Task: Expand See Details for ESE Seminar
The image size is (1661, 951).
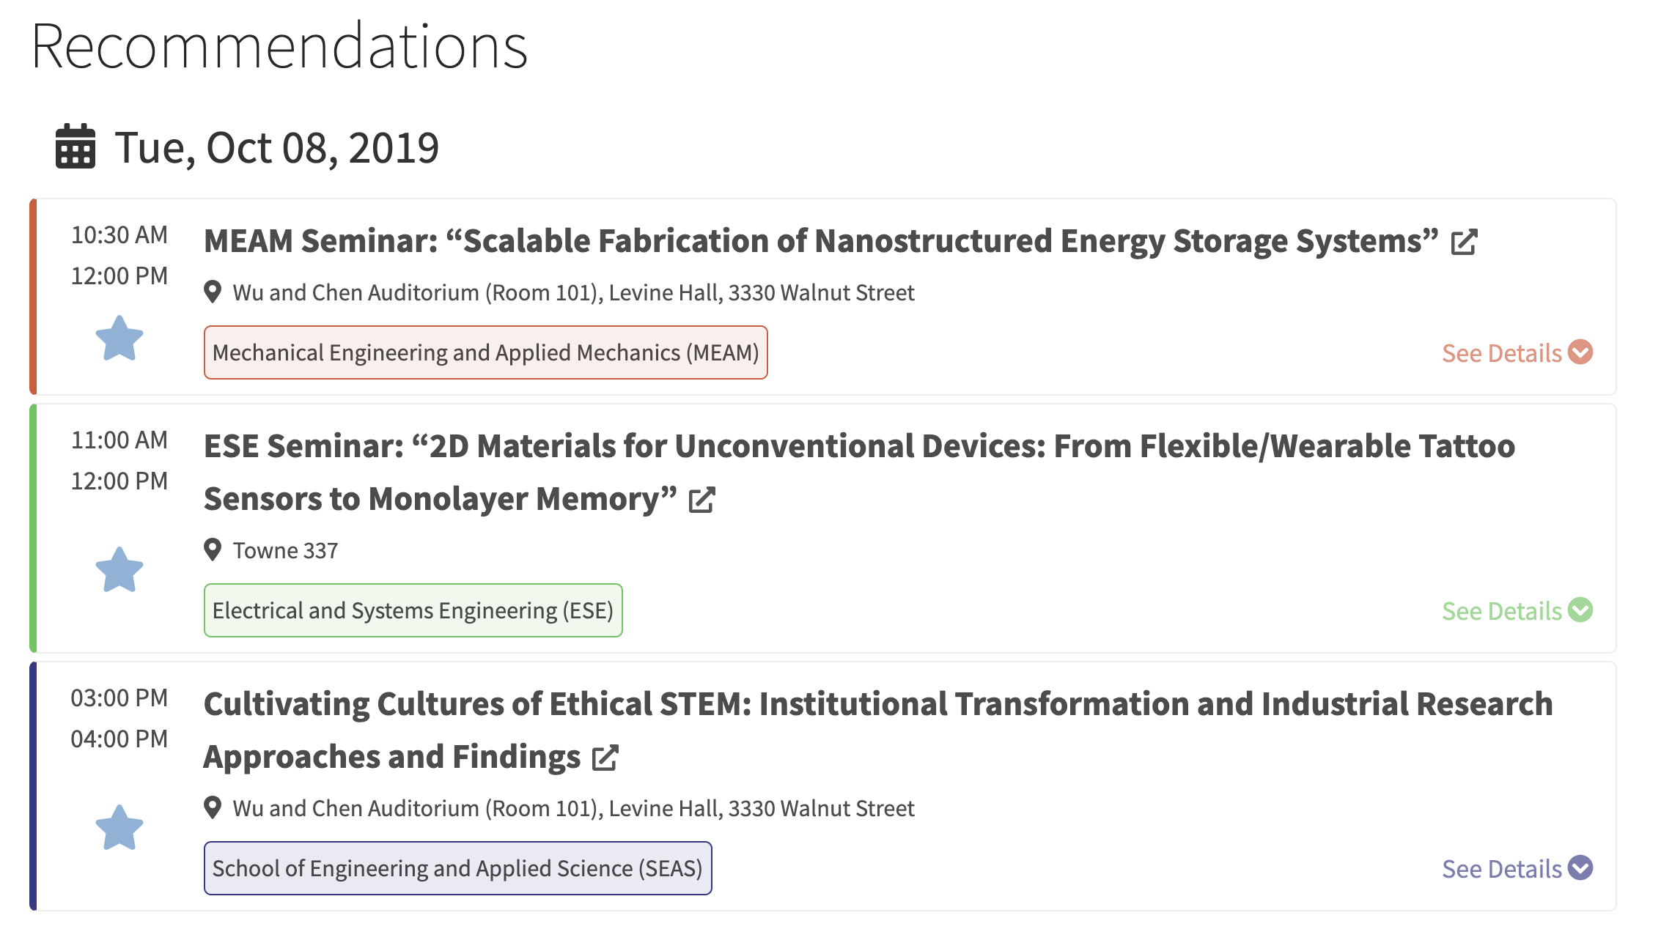Action: tap(1517, 611)
